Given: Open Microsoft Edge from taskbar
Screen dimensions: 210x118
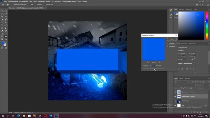Looking at the screenshot, I should 18,116.
